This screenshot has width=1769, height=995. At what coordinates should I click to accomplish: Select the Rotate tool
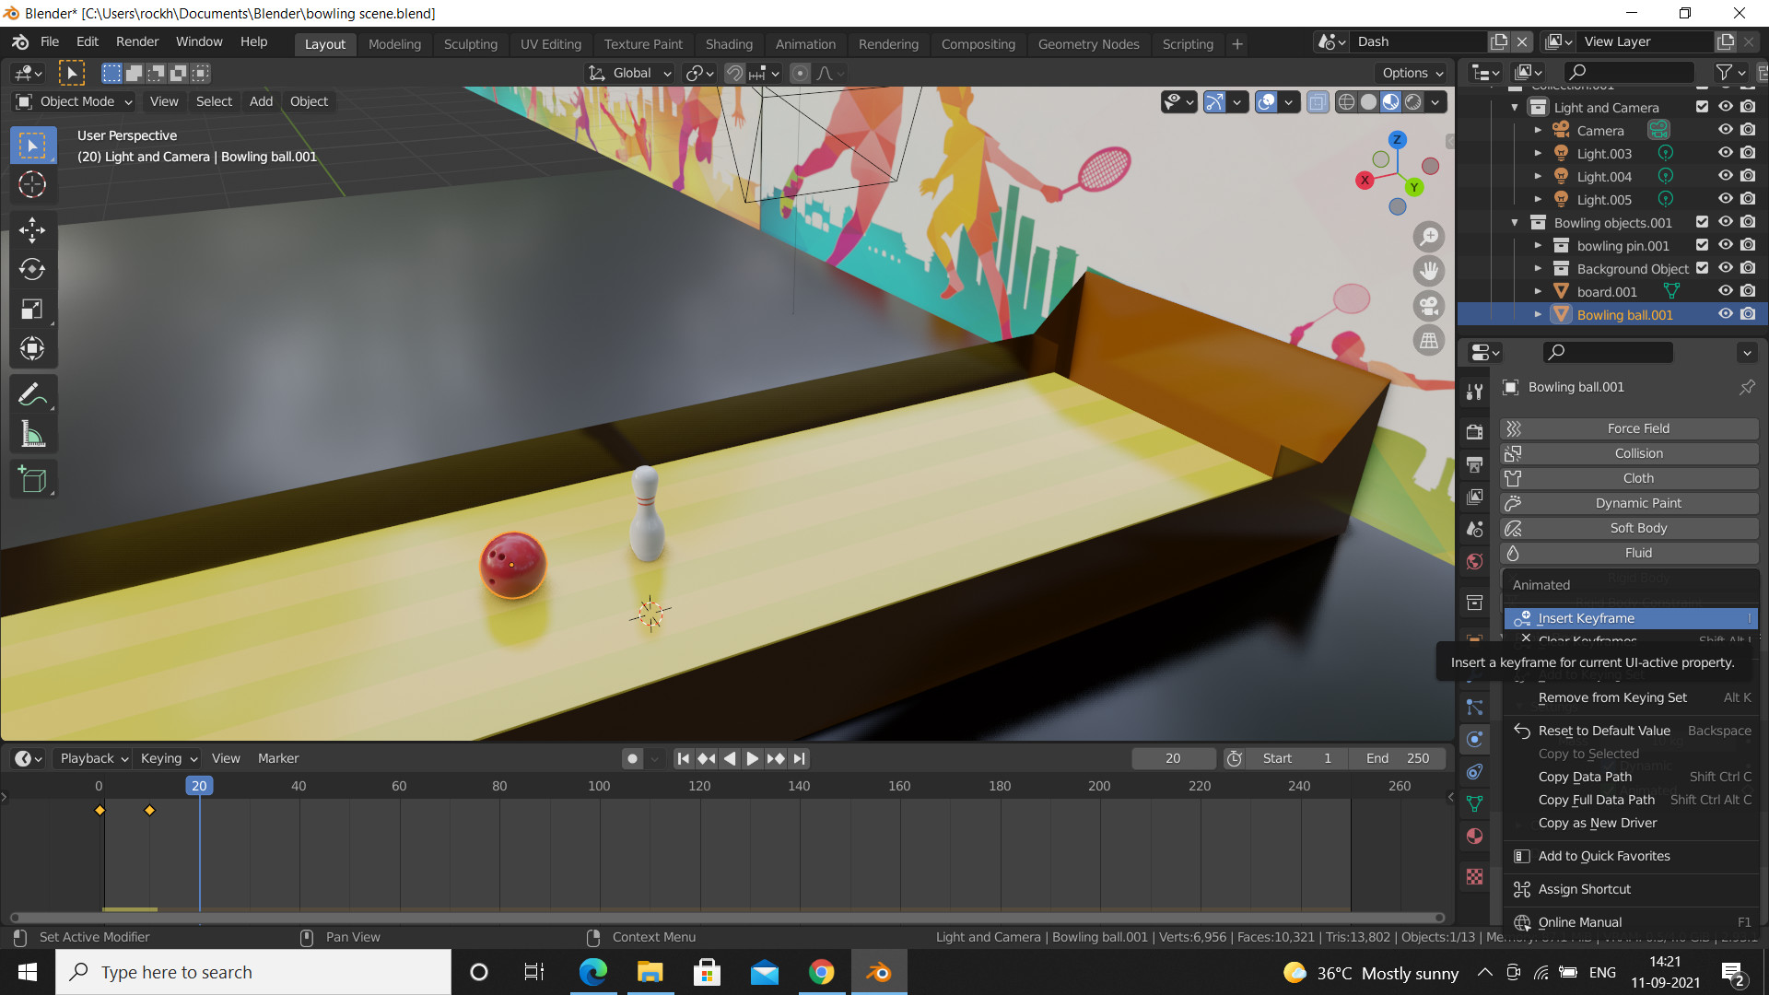33,270
